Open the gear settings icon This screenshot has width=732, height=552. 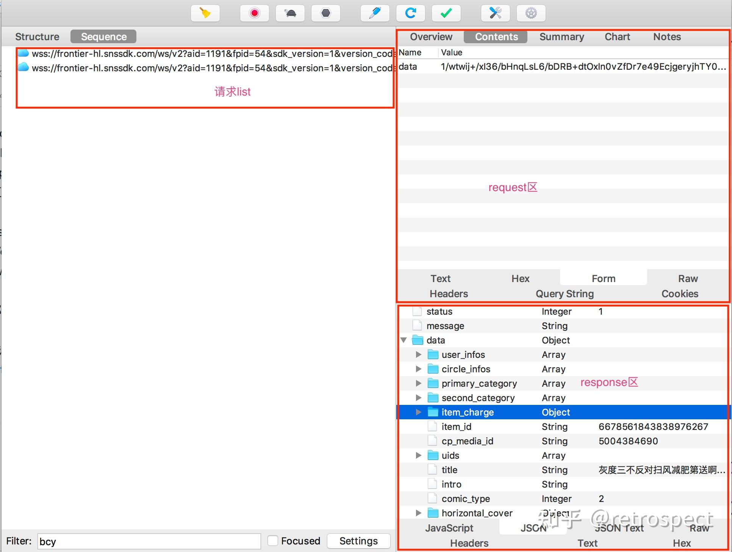point(531,13)
